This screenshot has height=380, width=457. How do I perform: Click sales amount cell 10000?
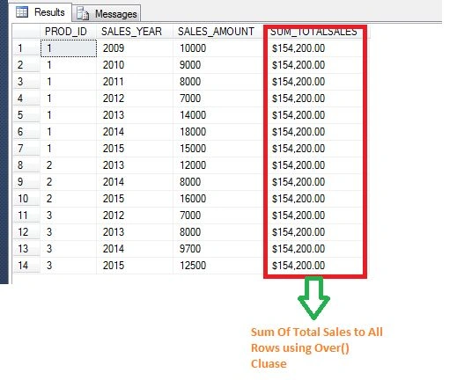click(x=218, y=48)
